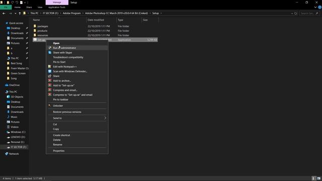Click This PC breadcrumb in address bar

click(34, 13)
